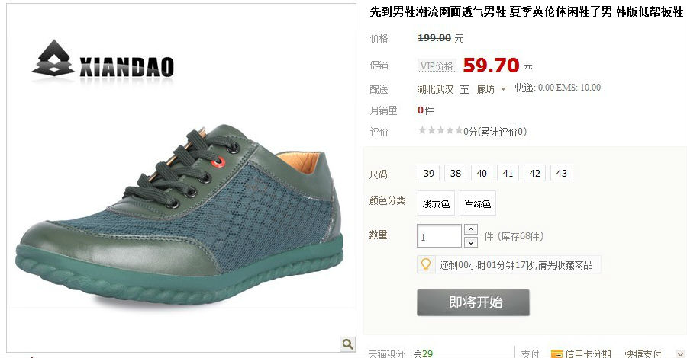Select shoe size 41
This screenshot has height=358, width=687.
point(508,173)
